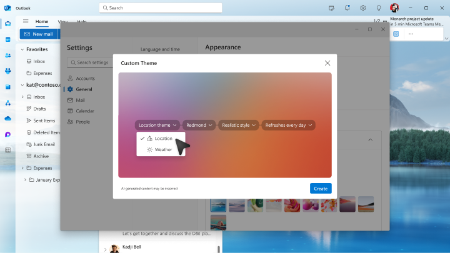The height and width of the screenshot is (253, 450).
Task: Open the Drafts folder
Action: [x=36, y=109]
